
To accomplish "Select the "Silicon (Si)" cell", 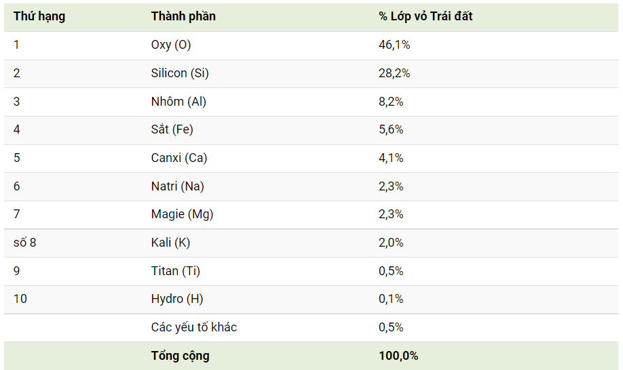I will (x=180, y=73).
